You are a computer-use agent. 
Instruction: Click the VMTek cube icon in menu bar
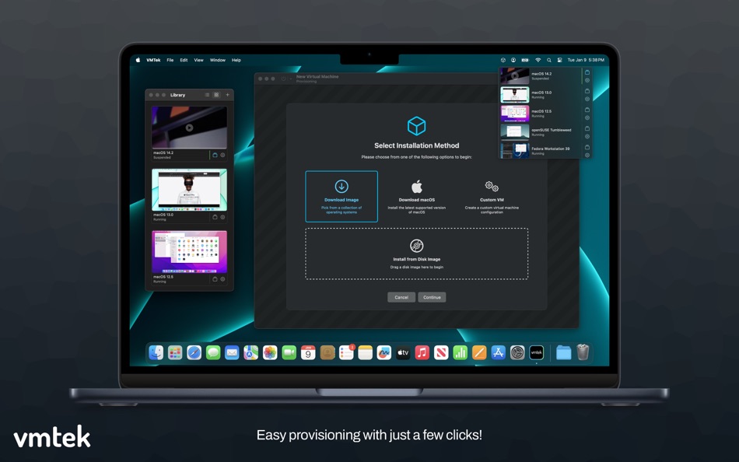pyautogui.click(x=503, y=60)
